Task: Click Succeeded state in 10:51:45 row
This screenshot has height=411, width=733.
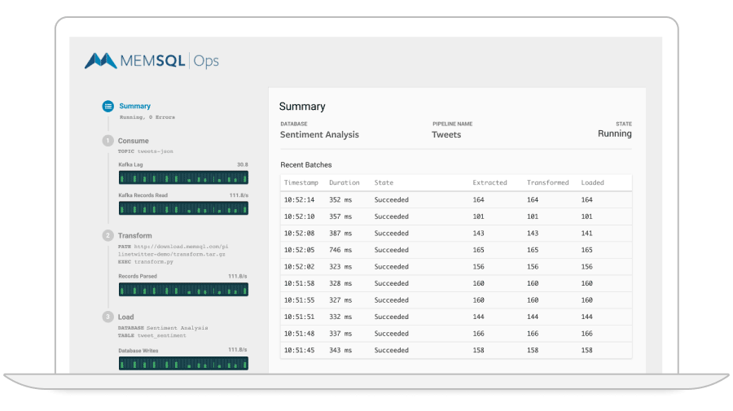Action: point(391,350)
